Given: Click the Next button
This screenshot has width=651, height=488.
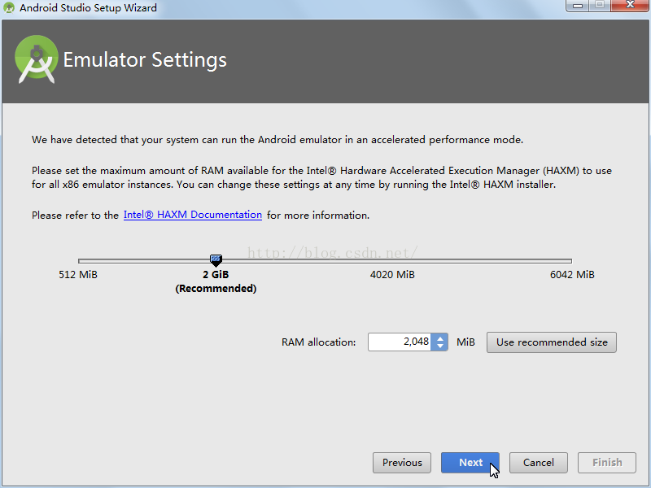Looking at the screenshot, I should (470, 462).
